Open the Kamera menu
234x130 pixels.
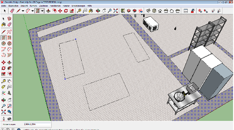33,6
